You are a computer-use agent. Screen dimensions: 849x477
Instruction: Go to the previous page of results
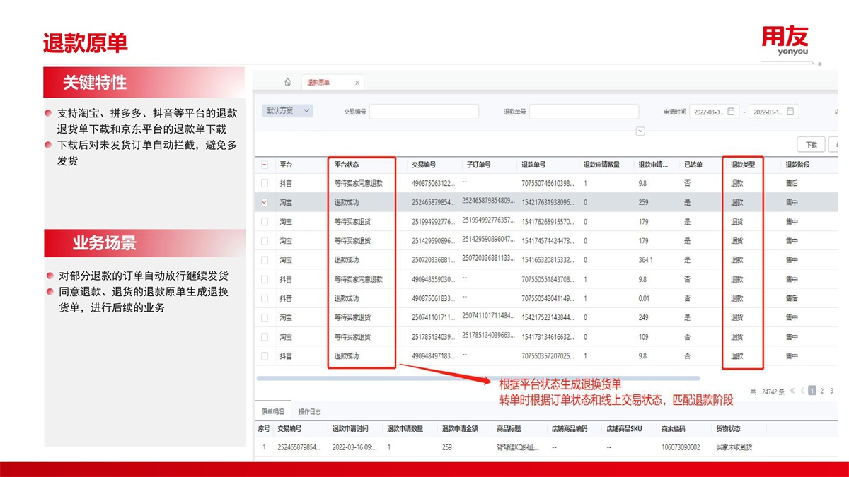802,390
